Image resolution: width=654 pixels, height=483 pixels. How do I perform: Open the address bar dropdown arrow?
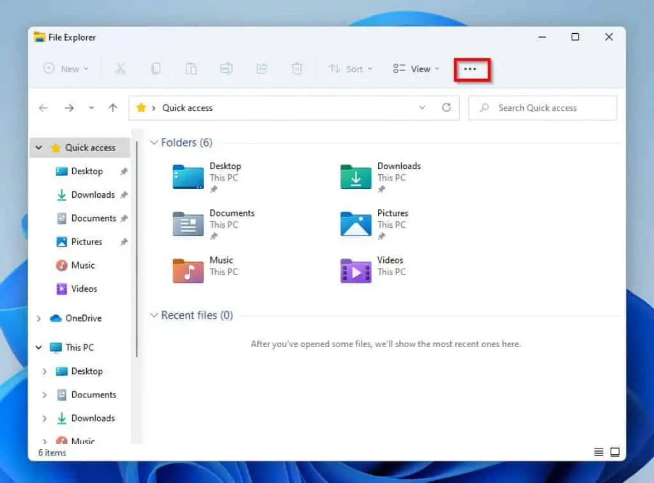coord(422,108)
